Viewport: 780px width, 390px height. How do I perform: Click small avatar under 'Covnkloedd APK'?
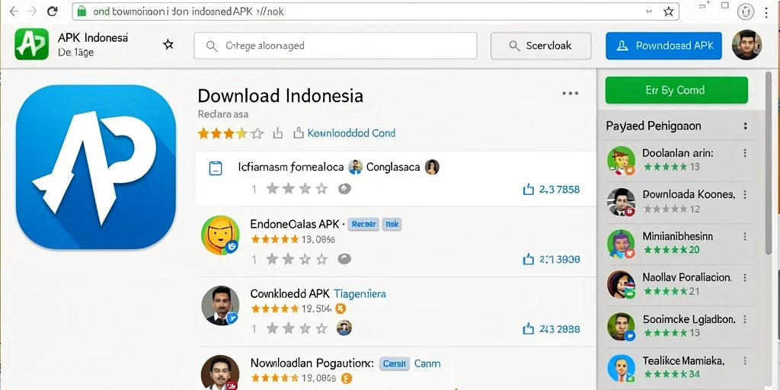(x=344, y=328)
